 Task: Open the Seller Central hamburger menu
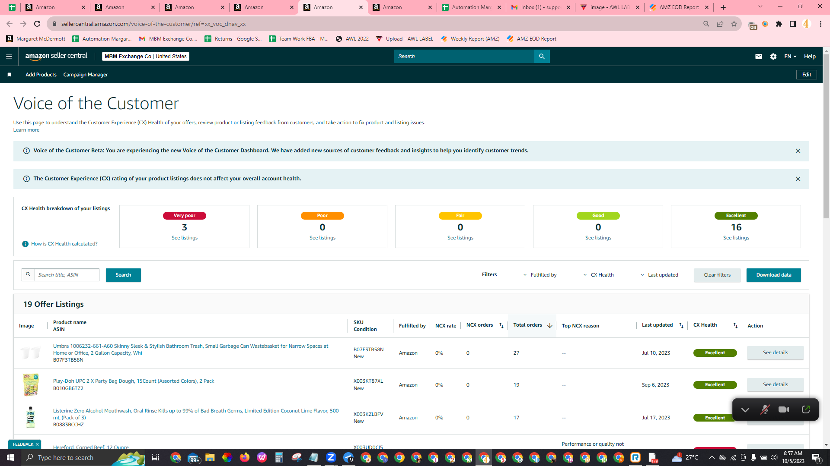click(x=9, y=57)
